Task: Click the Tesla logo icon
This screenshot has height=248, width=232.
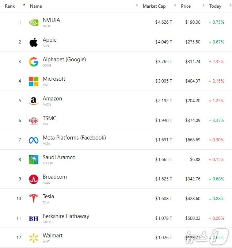Action: point(34,199)
